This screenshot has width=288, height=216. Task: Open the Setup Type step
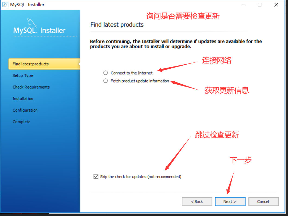click(23, 75)
